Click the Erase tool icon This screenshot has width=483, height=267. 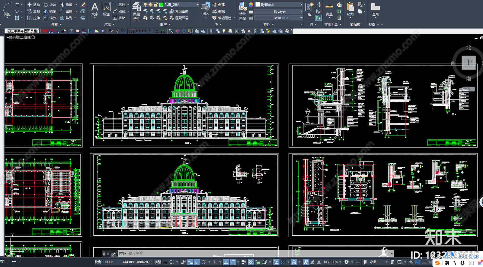[83, 5]
